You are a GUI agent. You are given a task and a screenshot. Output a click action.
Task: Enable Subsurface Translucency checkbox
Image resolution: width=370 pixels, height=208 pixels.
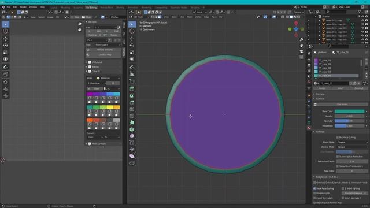pos(338,166)
